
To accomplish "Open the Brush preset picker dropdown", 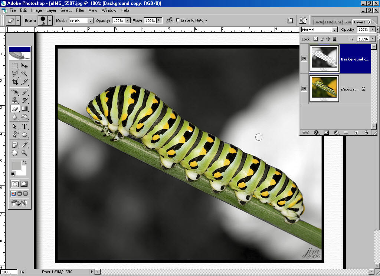I will tap(50, 21).
